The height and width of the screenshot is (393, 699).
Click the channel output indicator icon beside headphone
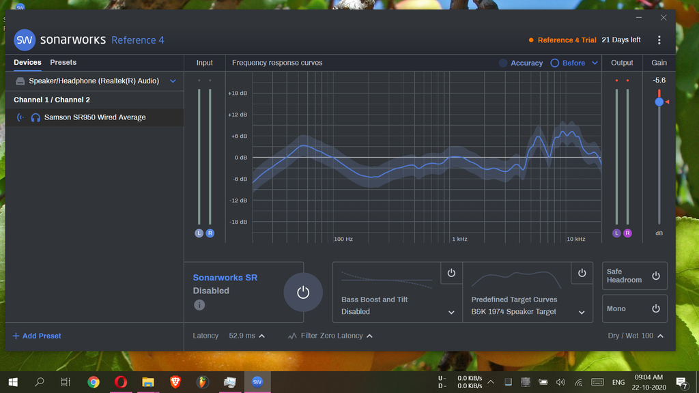20,117
